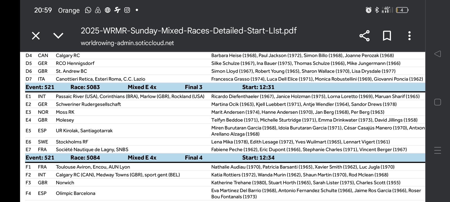450x202 pixels.
Task: Expand the downward chevron next to the title
Action: pos(58,36)
